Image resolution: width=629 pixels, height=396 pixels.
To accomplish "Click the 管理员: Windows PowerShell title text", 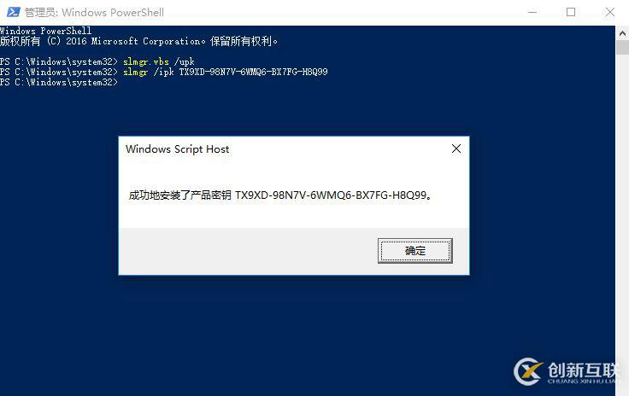I will (x=94, y=13).
